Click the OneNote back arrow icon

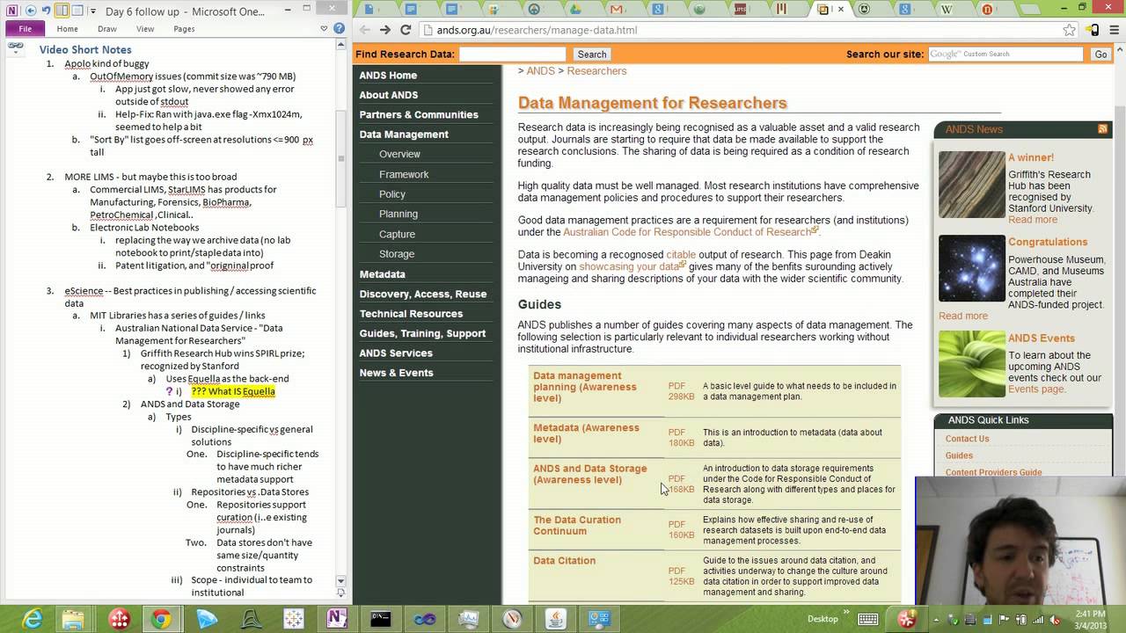point(31,11)
